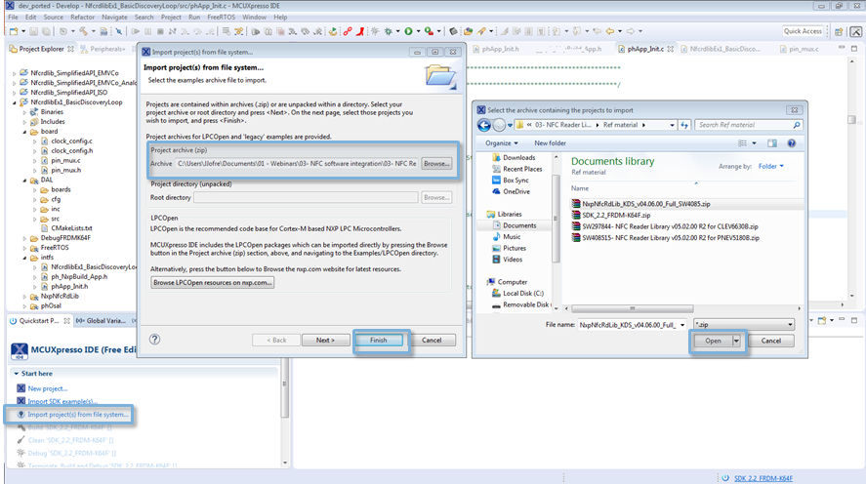Click the green Run launch icon
Viewport: 866px width, 484px height.
[409, 31]
